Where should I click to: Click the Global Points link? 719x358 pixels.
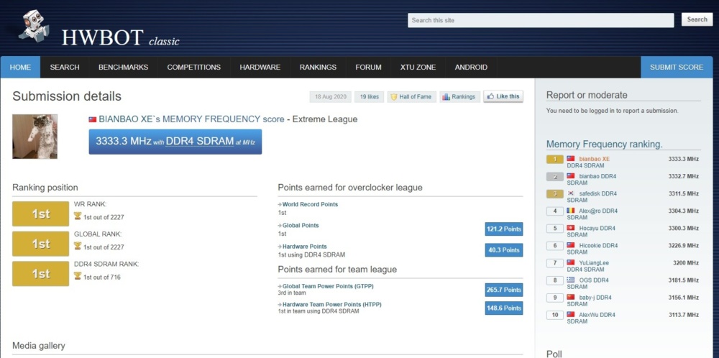[x=301, y=226]
